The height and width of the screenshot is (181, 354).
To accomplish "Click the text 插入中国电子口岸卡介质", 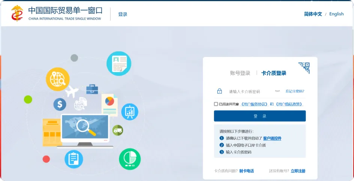I will pyautogui.click(x=246, y=145).
